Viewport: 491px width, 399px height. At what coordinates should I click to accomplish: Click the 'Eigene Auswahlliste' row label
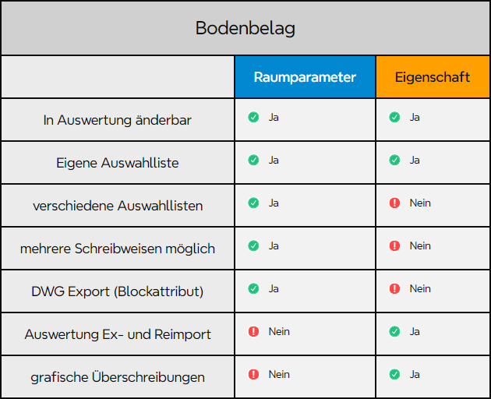tap(118, 163)
